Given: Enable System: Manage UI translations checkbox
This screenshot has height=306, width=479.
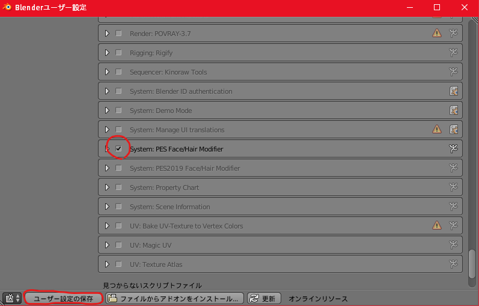Looking at the screenshot, I should coord(118,129).
